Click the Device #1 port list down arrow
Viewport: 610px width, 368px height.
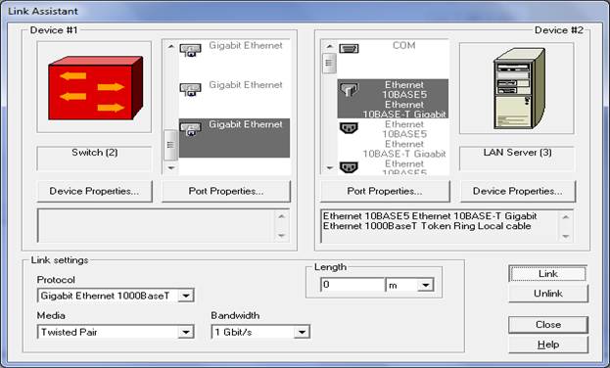170,167
